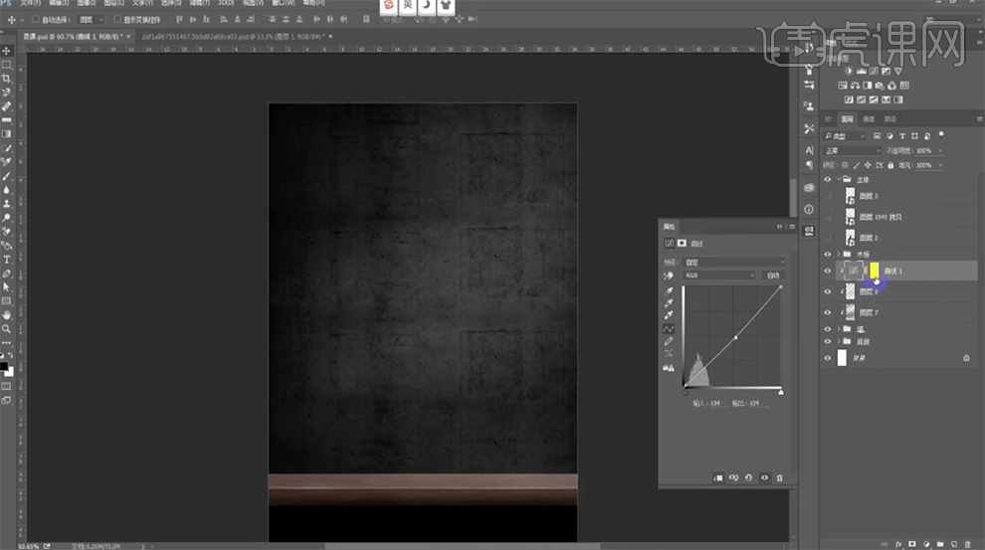Viewport: 985px width, 550px height.
Task: Choose the Zoom tool
Action: coord(7,328)
